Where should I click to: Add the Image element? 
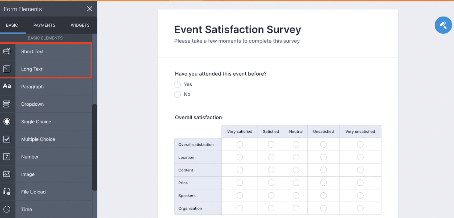click(28, 174)
